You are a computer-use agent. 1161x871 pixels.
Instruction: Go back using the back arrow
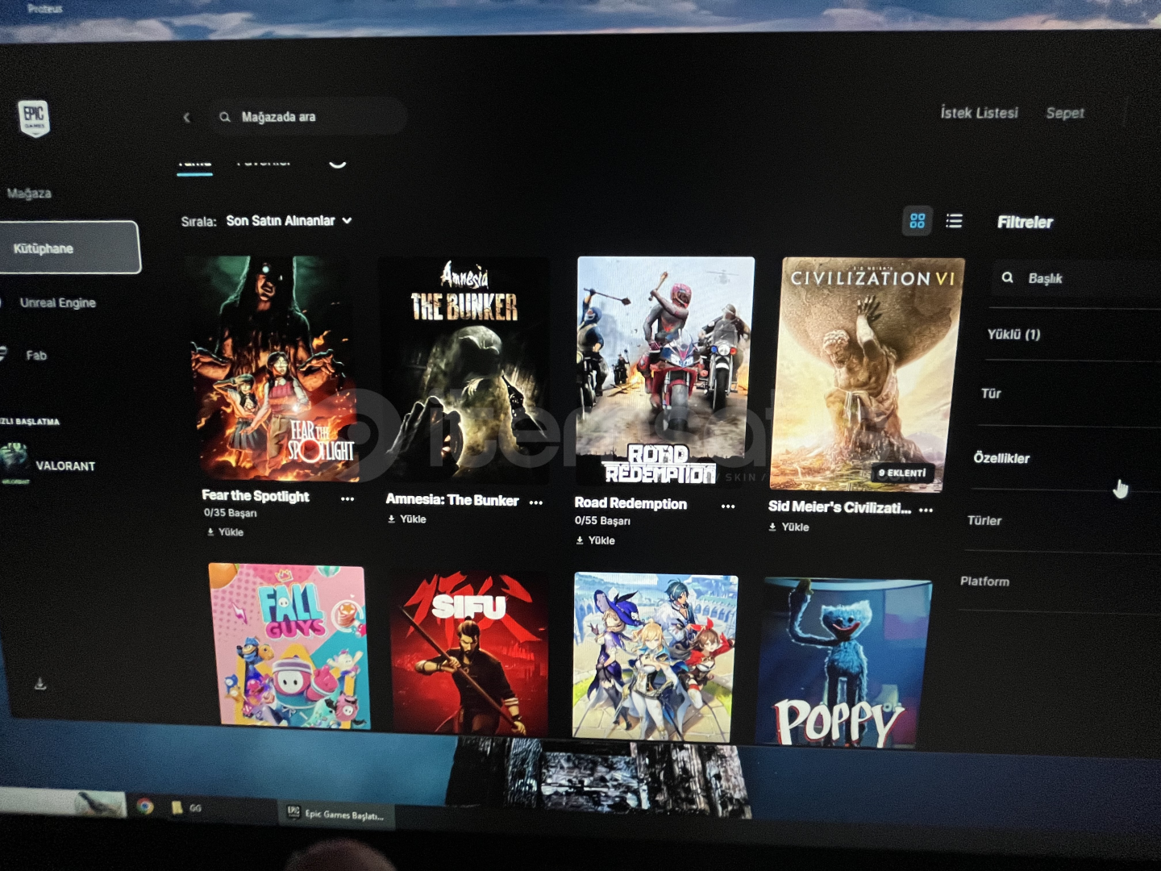186,118
